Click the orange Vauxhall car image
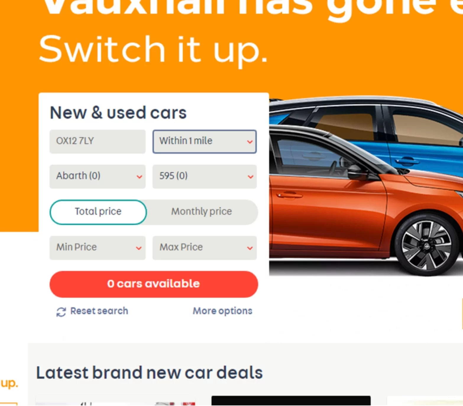Screen dimensions: 463x406 tap(366, 200)
